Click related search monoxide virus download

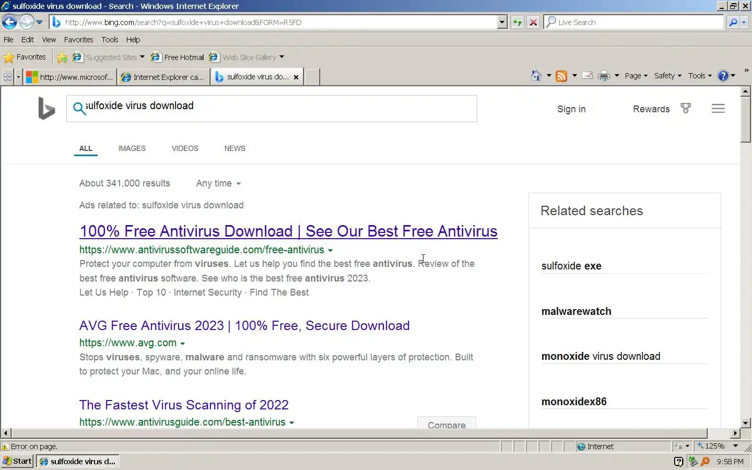pos(601,356)
